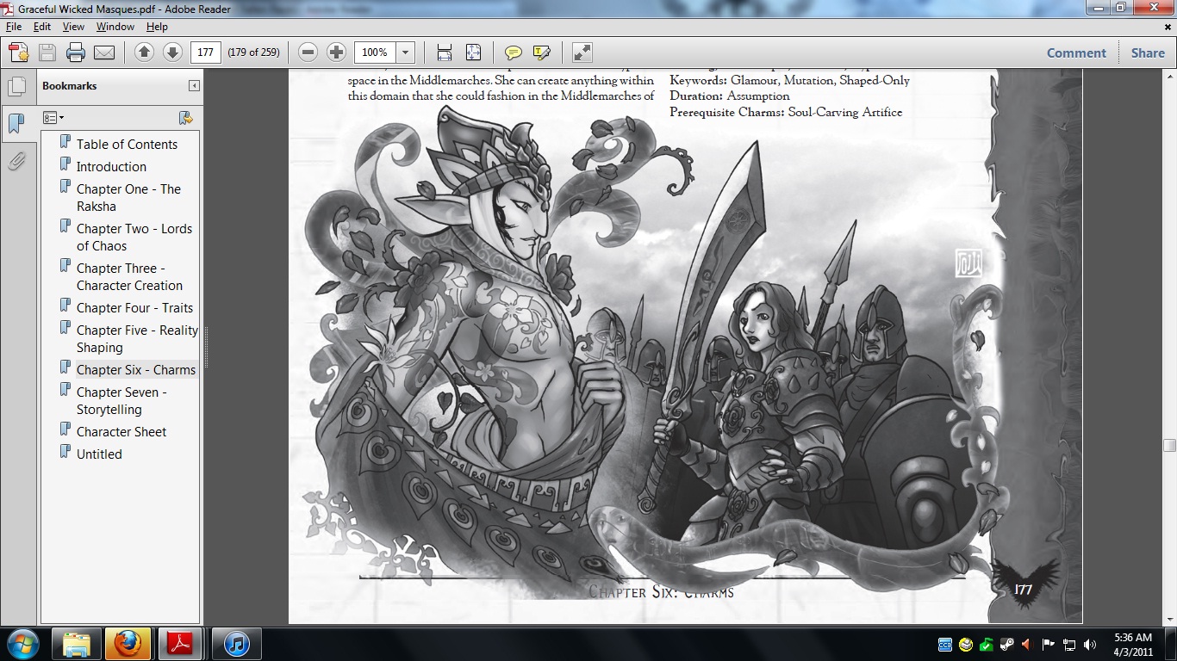The height and width of the screenshot is (661, 1177).
Task: Click the Show Desktop button on the taskbar
Action: (1171, 644)
